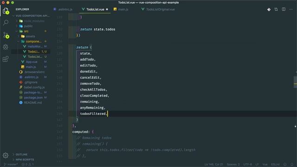Click the unsaved dot on TodoList.vue tab
The width and height of the screenshot is (297, 167).
pos(107,9)
